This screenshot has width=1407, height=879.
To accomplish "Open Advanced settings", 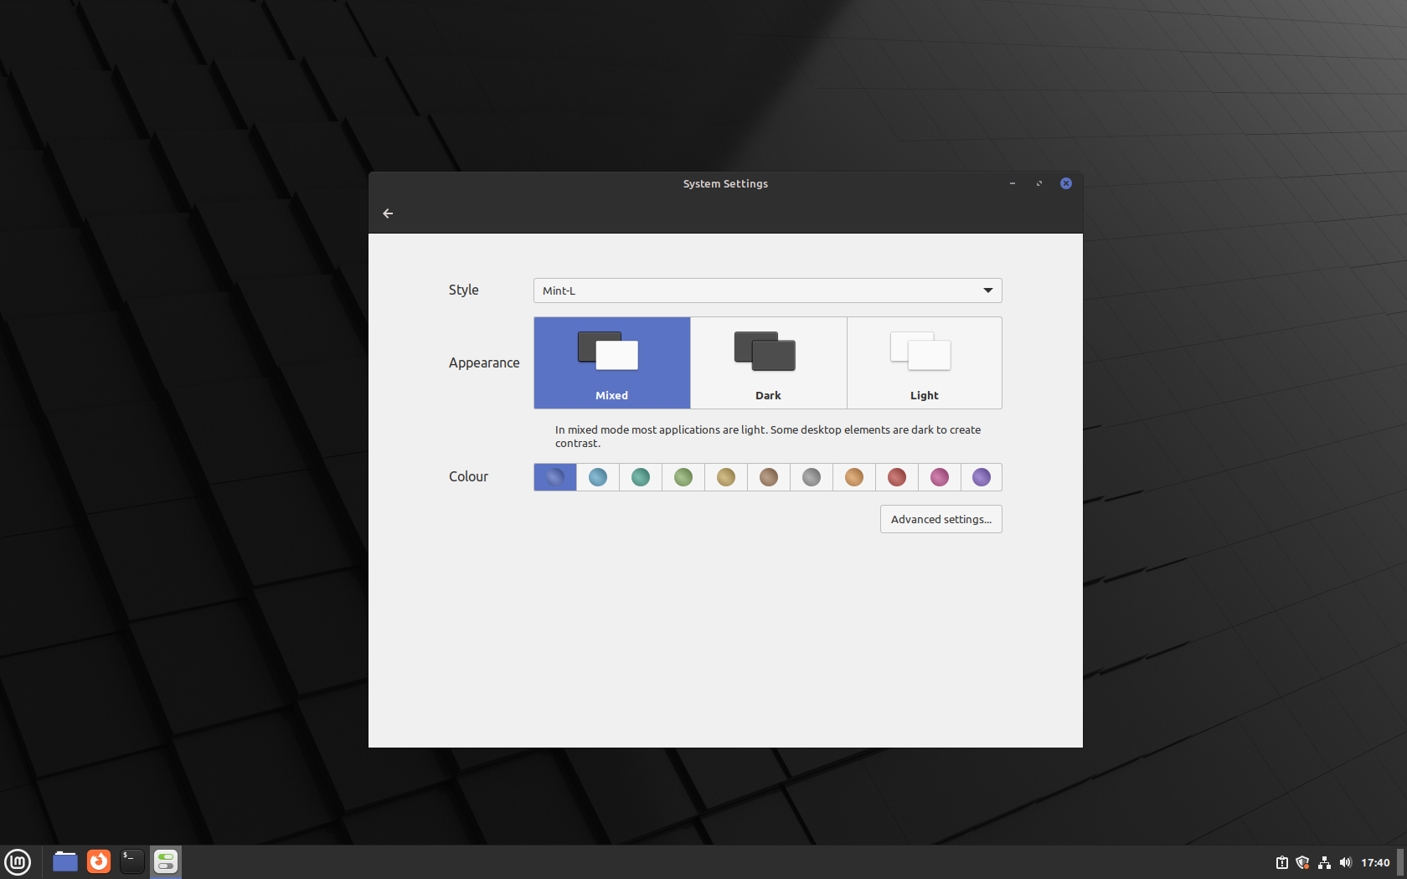I will tap(941, 519).
